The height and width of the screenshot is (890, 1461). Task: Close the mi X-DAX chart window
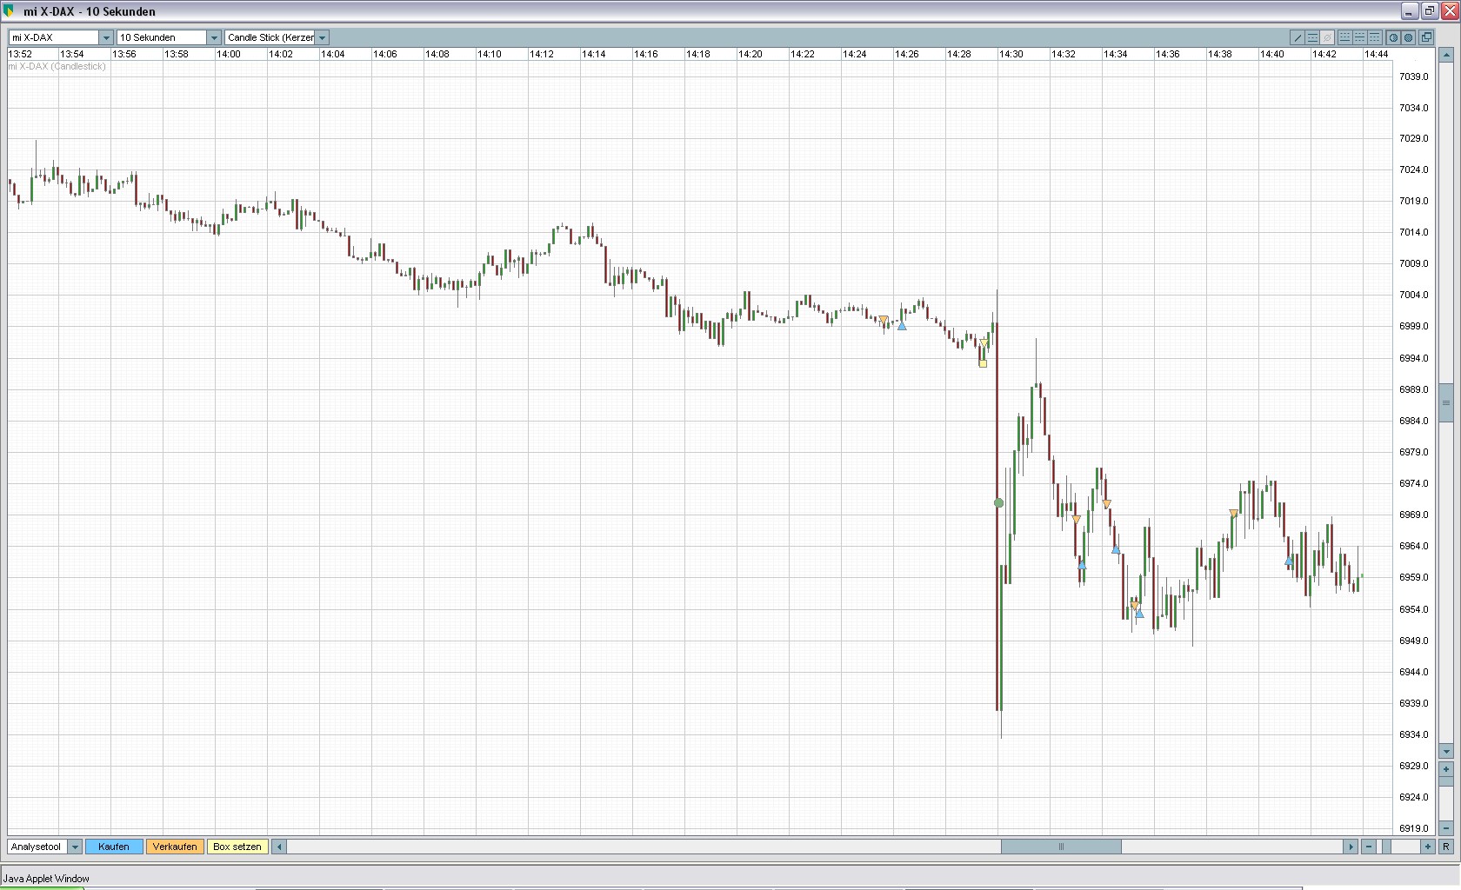(1448, 11)
